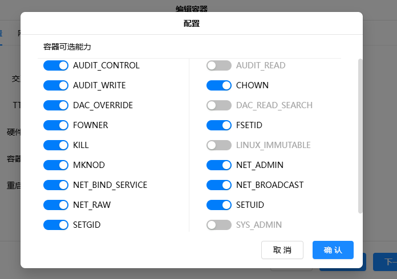This screenshot has width=397, height=279.
Task: Turn off NET_RAW capability
Action: pyautogui.click(x=56, y=205)
